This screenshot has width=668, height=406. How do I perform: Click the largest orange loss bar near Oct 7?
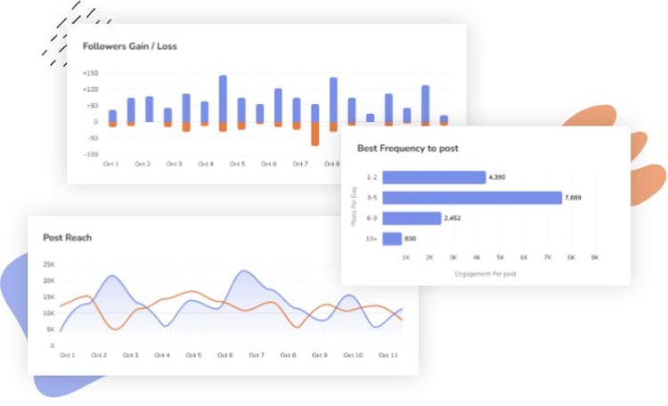click(x=315, y=134)
